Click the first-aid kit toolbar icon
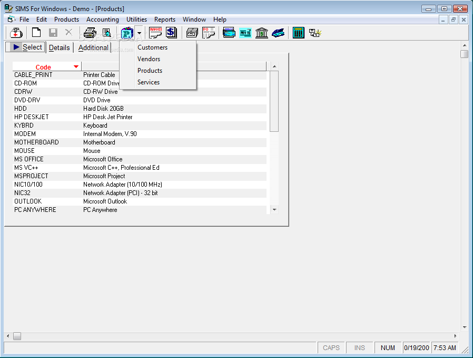 pyautogui.click(x=16, y=33)
